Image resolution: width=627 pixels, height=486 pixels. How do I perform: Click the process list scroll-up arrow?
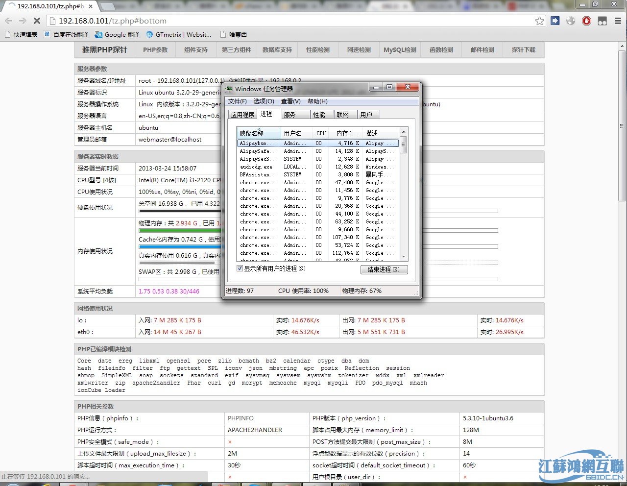pyautogui.click(x=404, y=132)
